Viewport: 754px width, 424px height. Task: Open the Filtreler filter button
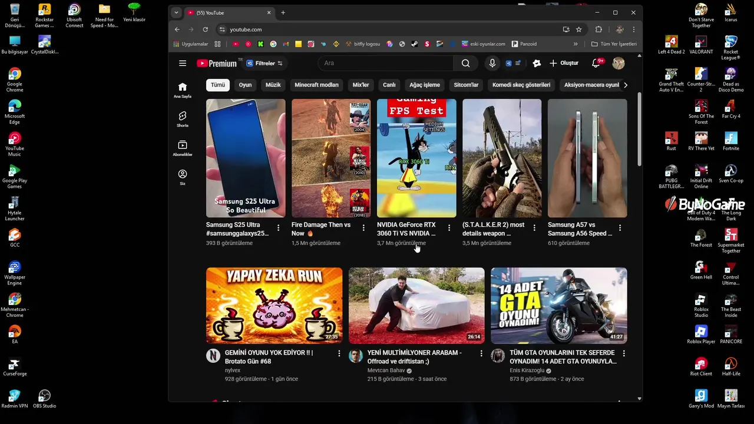[x=264, y=63]
